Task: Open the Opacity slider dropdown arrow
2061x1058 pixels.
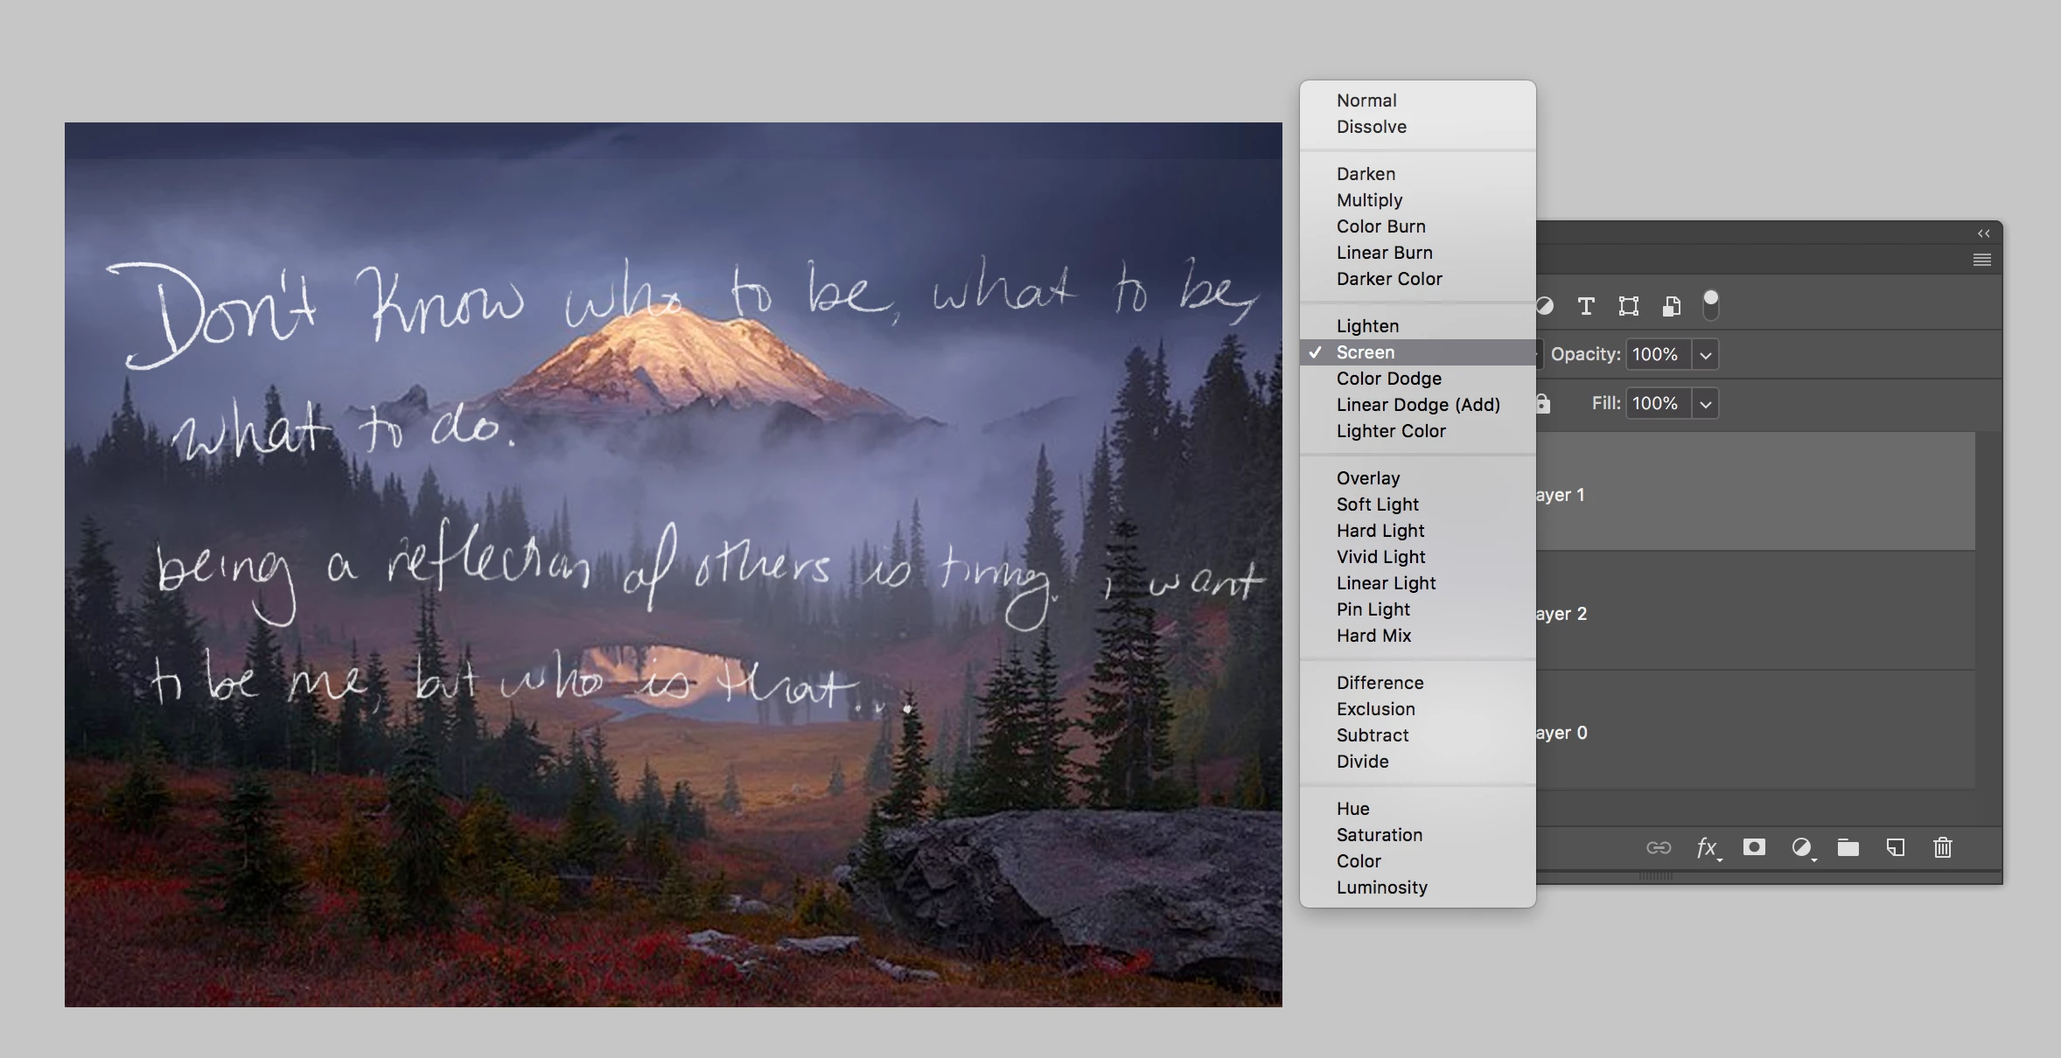Action: coord(1705,355)
